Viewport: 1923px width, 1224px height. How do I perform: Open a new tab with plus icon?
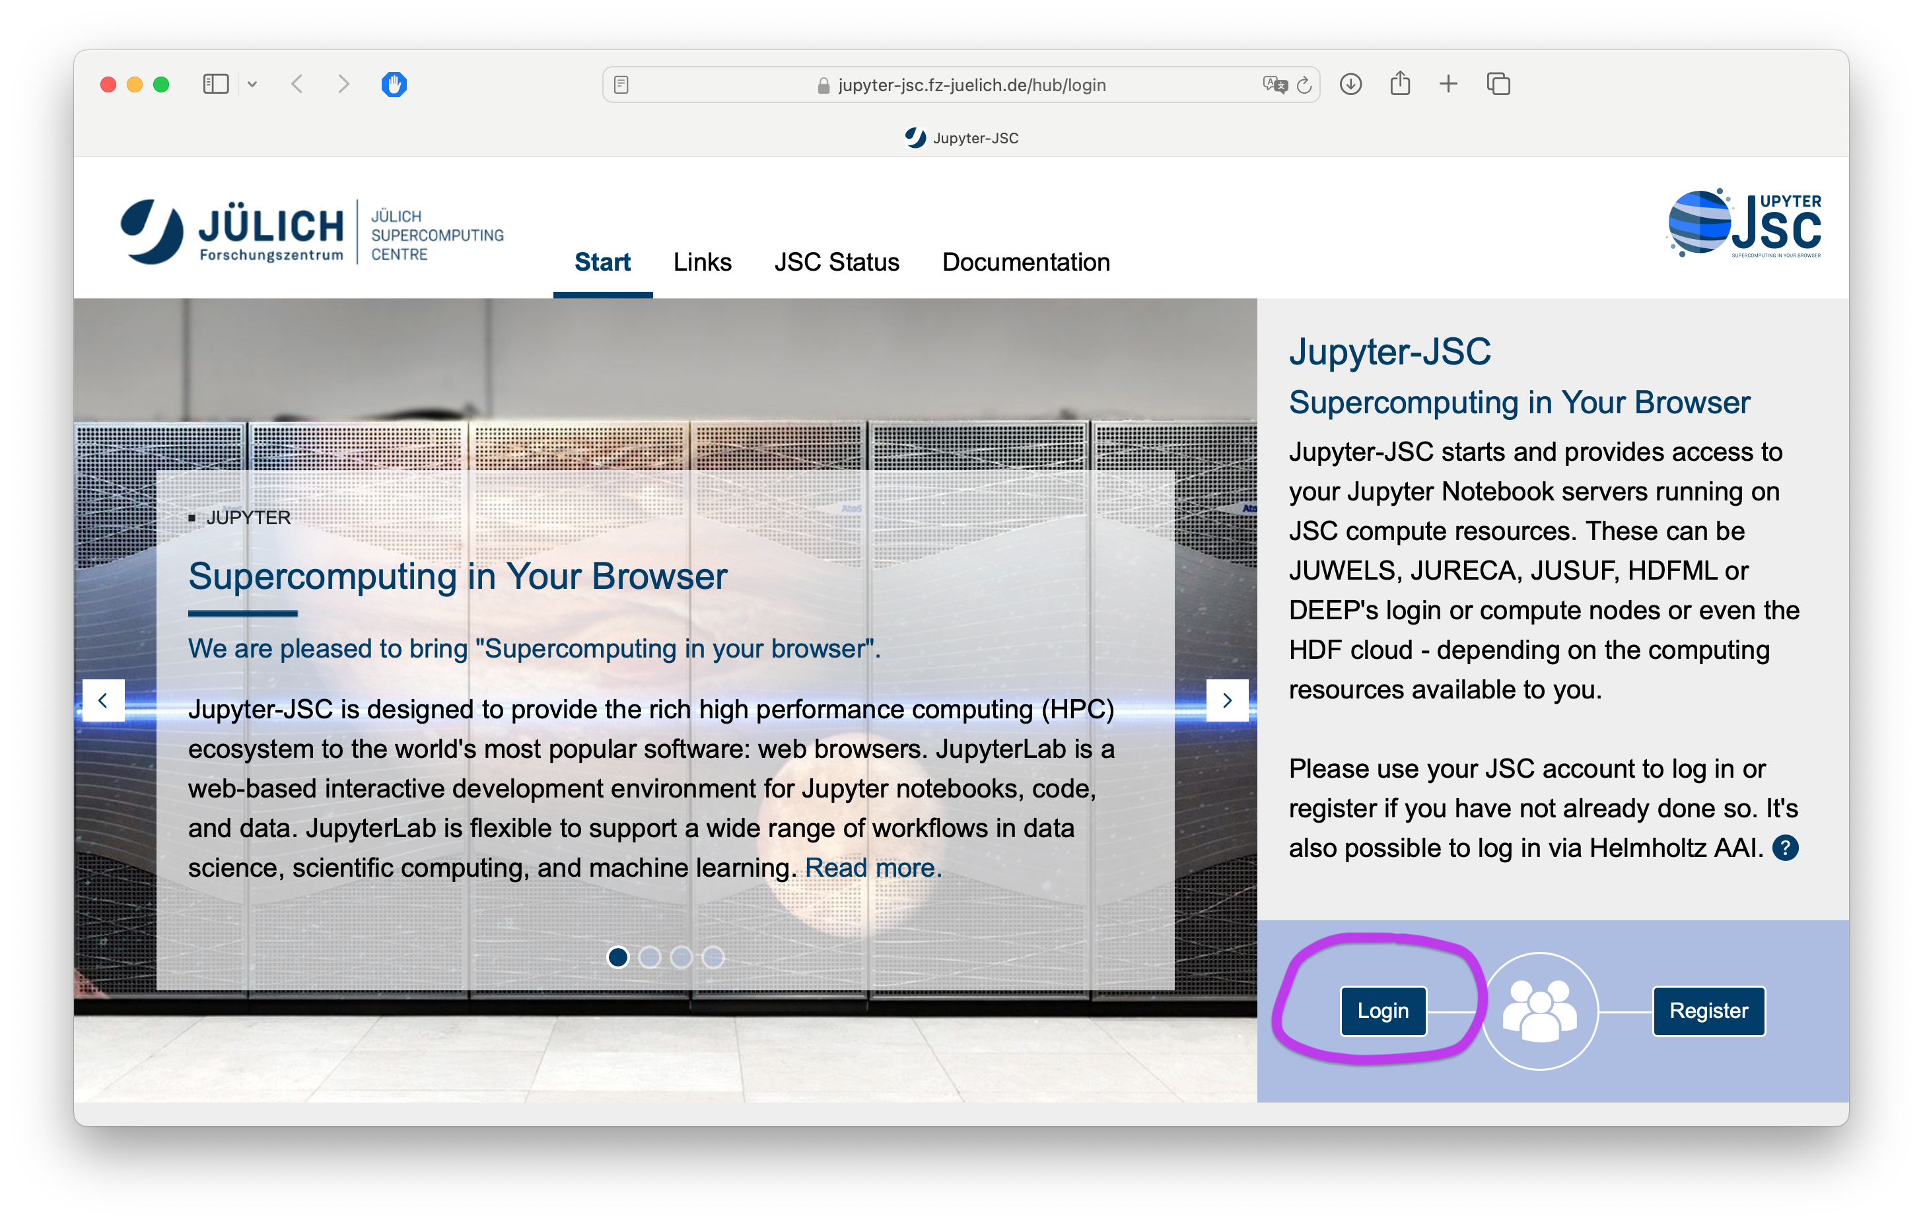1449,84
